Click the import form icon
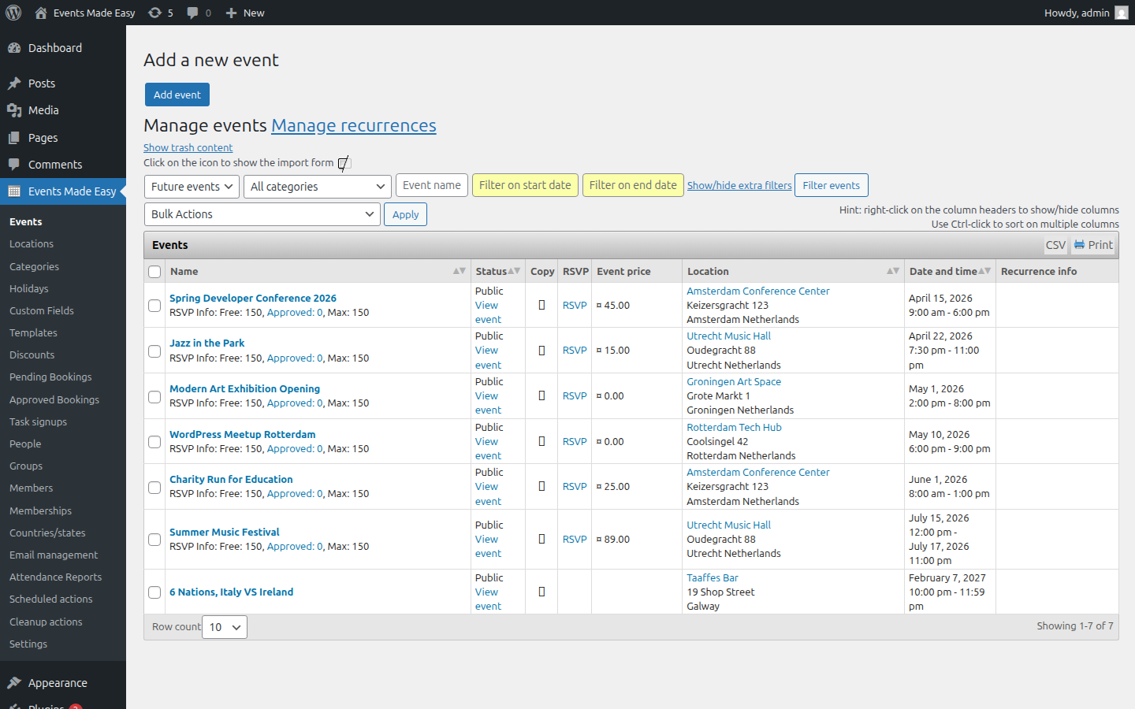Image resolution: width=1135 pixels, height=709 pixels. [343, 163]
